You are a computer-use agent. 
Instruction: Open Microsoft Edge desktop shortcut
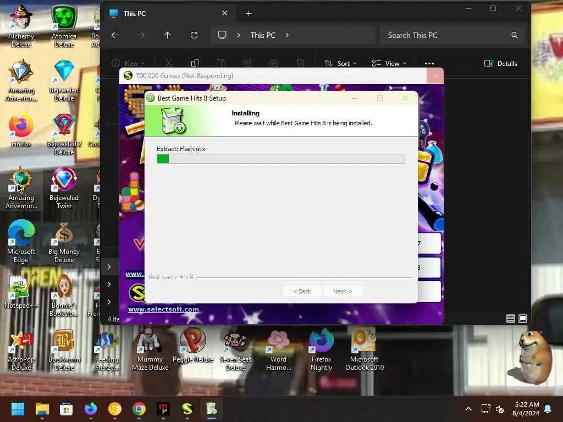tap(21, 242)
